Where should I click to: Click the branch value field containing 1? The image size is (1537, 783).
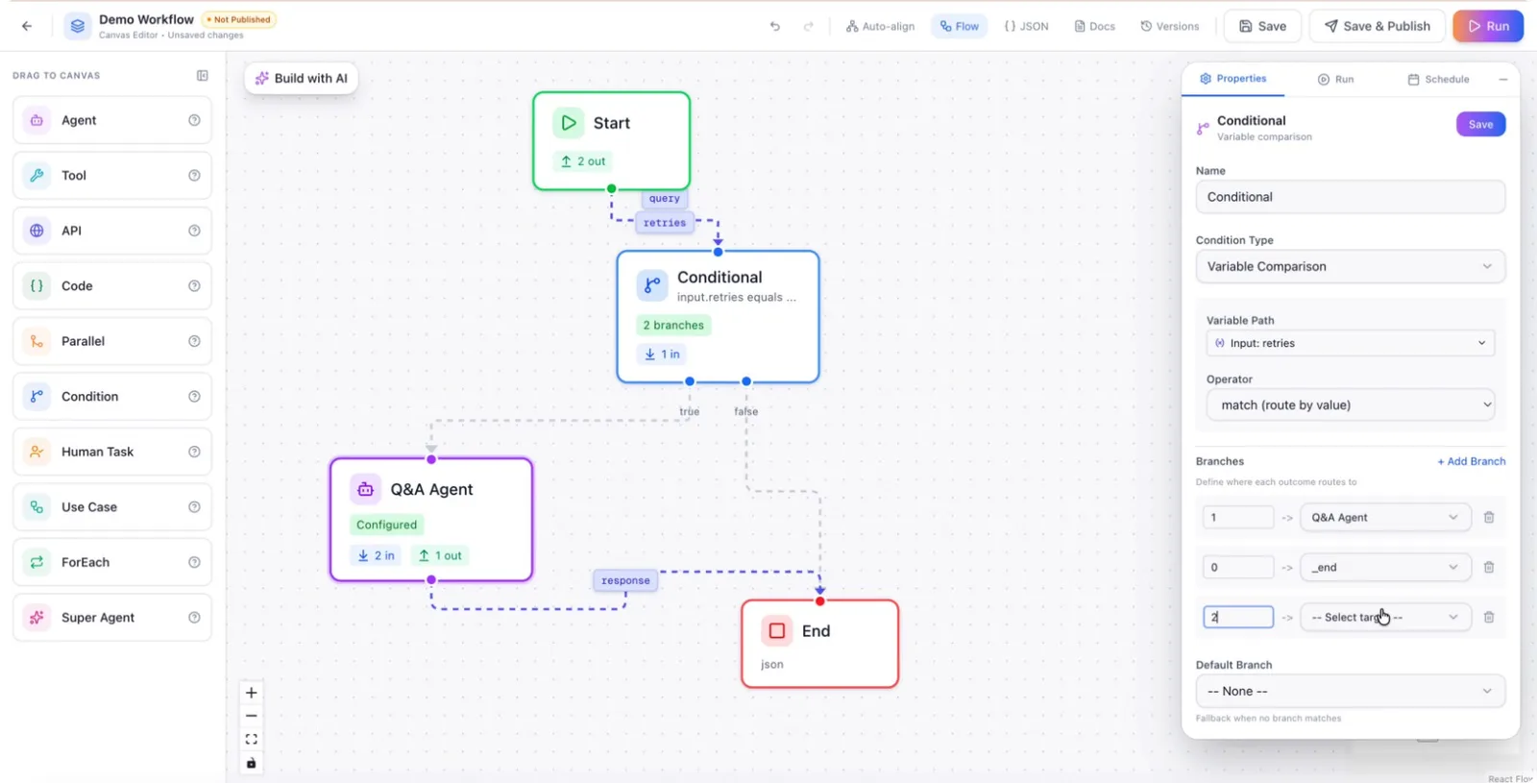pyautogui.click(x=1238, y=517)
